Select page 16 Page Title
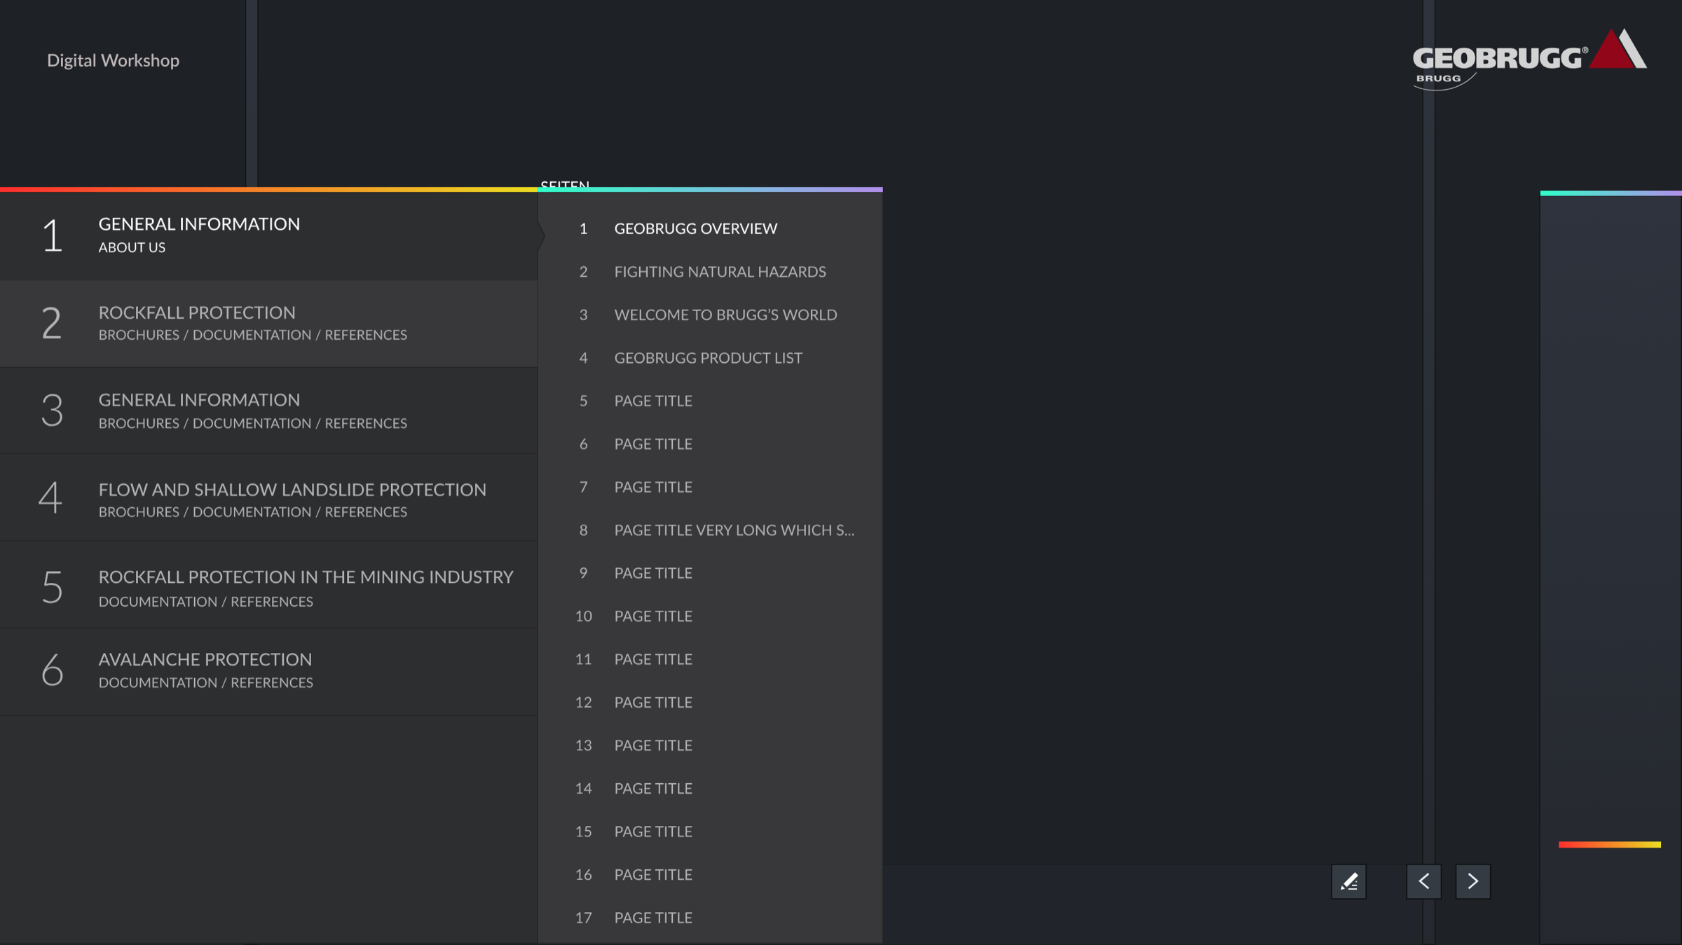The image size is (1682, 945). (710, 875)
